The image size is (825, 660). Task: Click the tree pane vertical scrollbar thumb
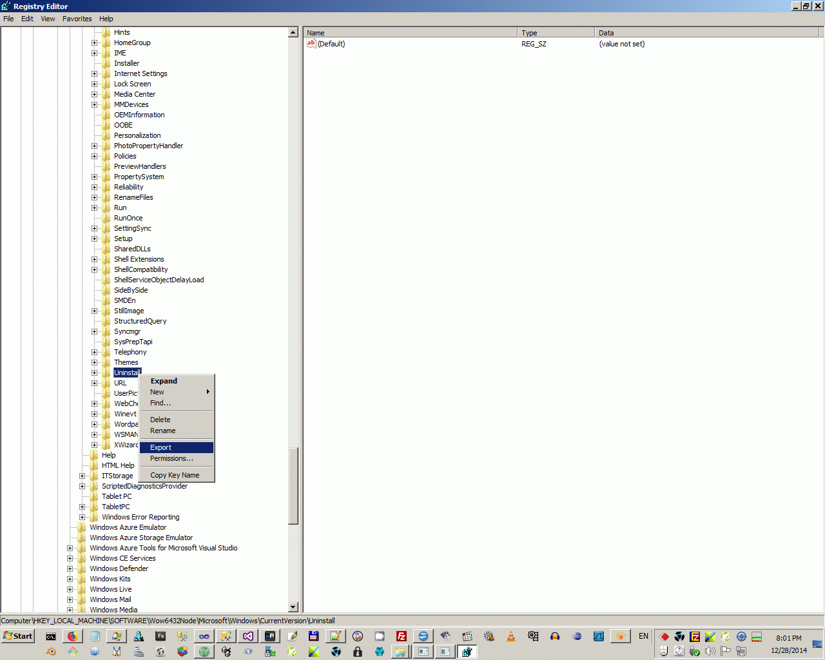click(293, 486)
